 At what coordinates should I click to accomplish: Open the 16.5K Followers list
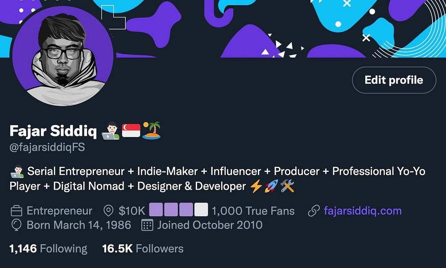coord(143,248)
